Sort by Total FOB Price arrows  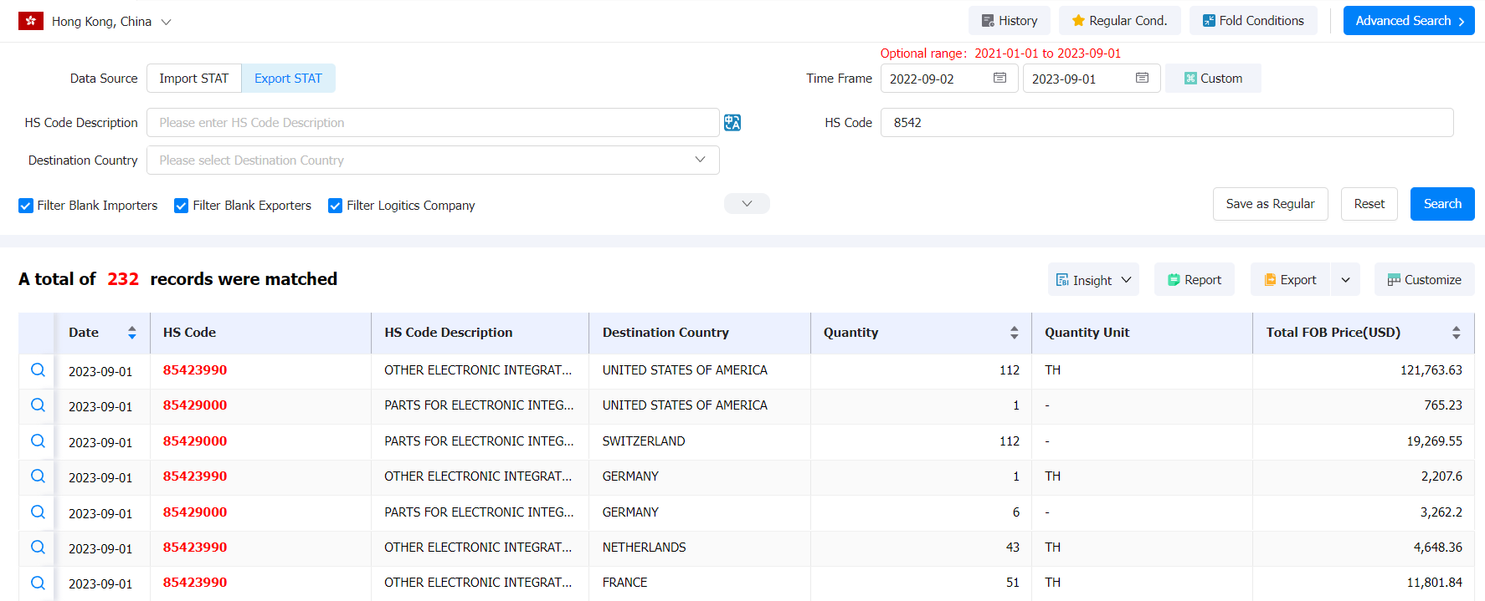tap(1456, 333)
